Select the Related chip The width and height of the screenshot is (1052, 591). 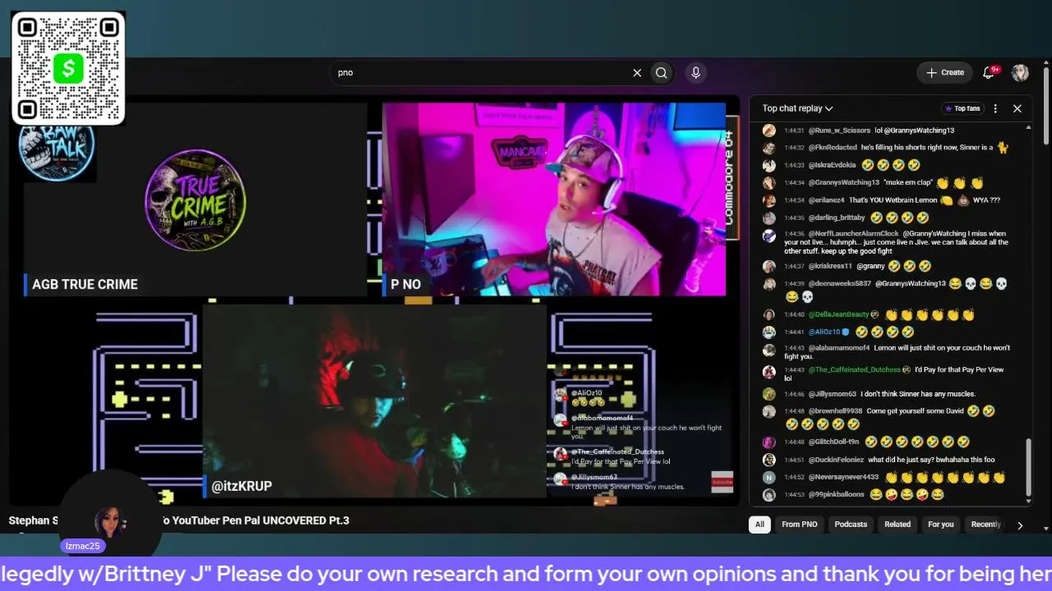(x=897, y=524)
